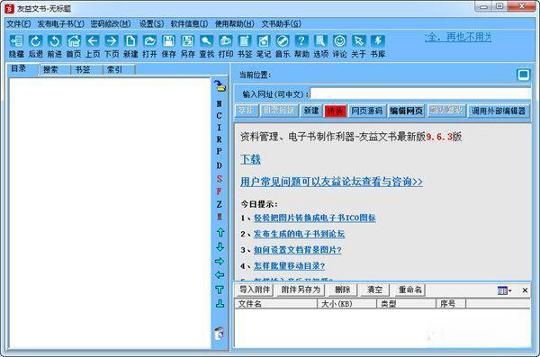The width and height of the screenshot is (540, 357).
Task: Open the 怎样批量移动目录 link
Action: click(x=289, y=266)
